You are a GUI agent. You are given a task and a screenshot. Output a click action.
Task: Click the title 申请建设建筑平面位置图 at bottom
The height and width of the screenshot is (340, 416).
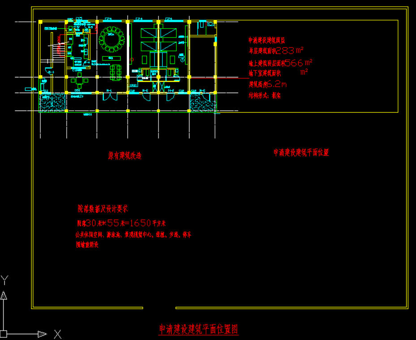point(198,330)
